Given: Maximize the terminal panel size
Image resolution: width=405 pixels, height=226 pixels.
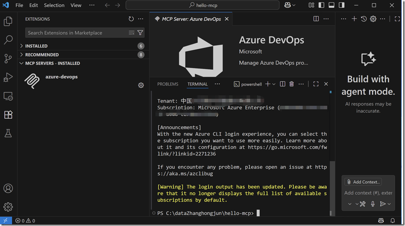Looking at the screenshot, I should (x=316, y=84).
